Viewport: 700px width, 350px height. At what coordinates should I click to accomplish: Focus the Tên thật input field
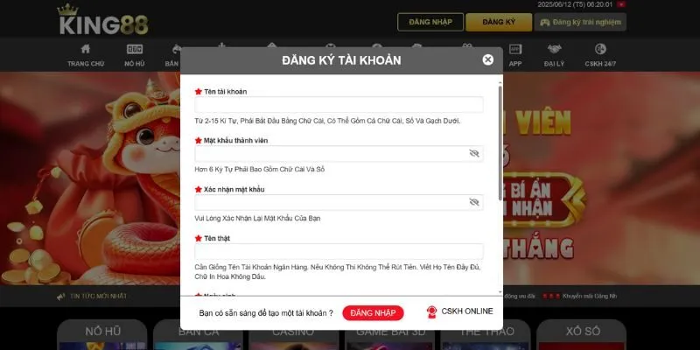click(339, 251)
